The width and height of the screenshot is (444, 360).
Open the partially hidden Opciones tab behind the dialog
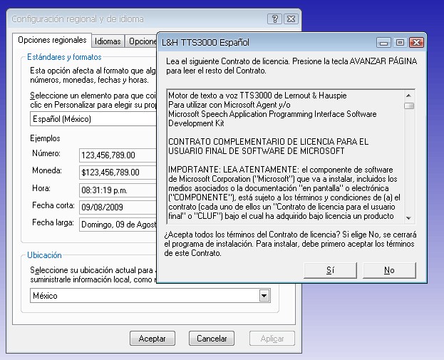[x=141, y=41]
